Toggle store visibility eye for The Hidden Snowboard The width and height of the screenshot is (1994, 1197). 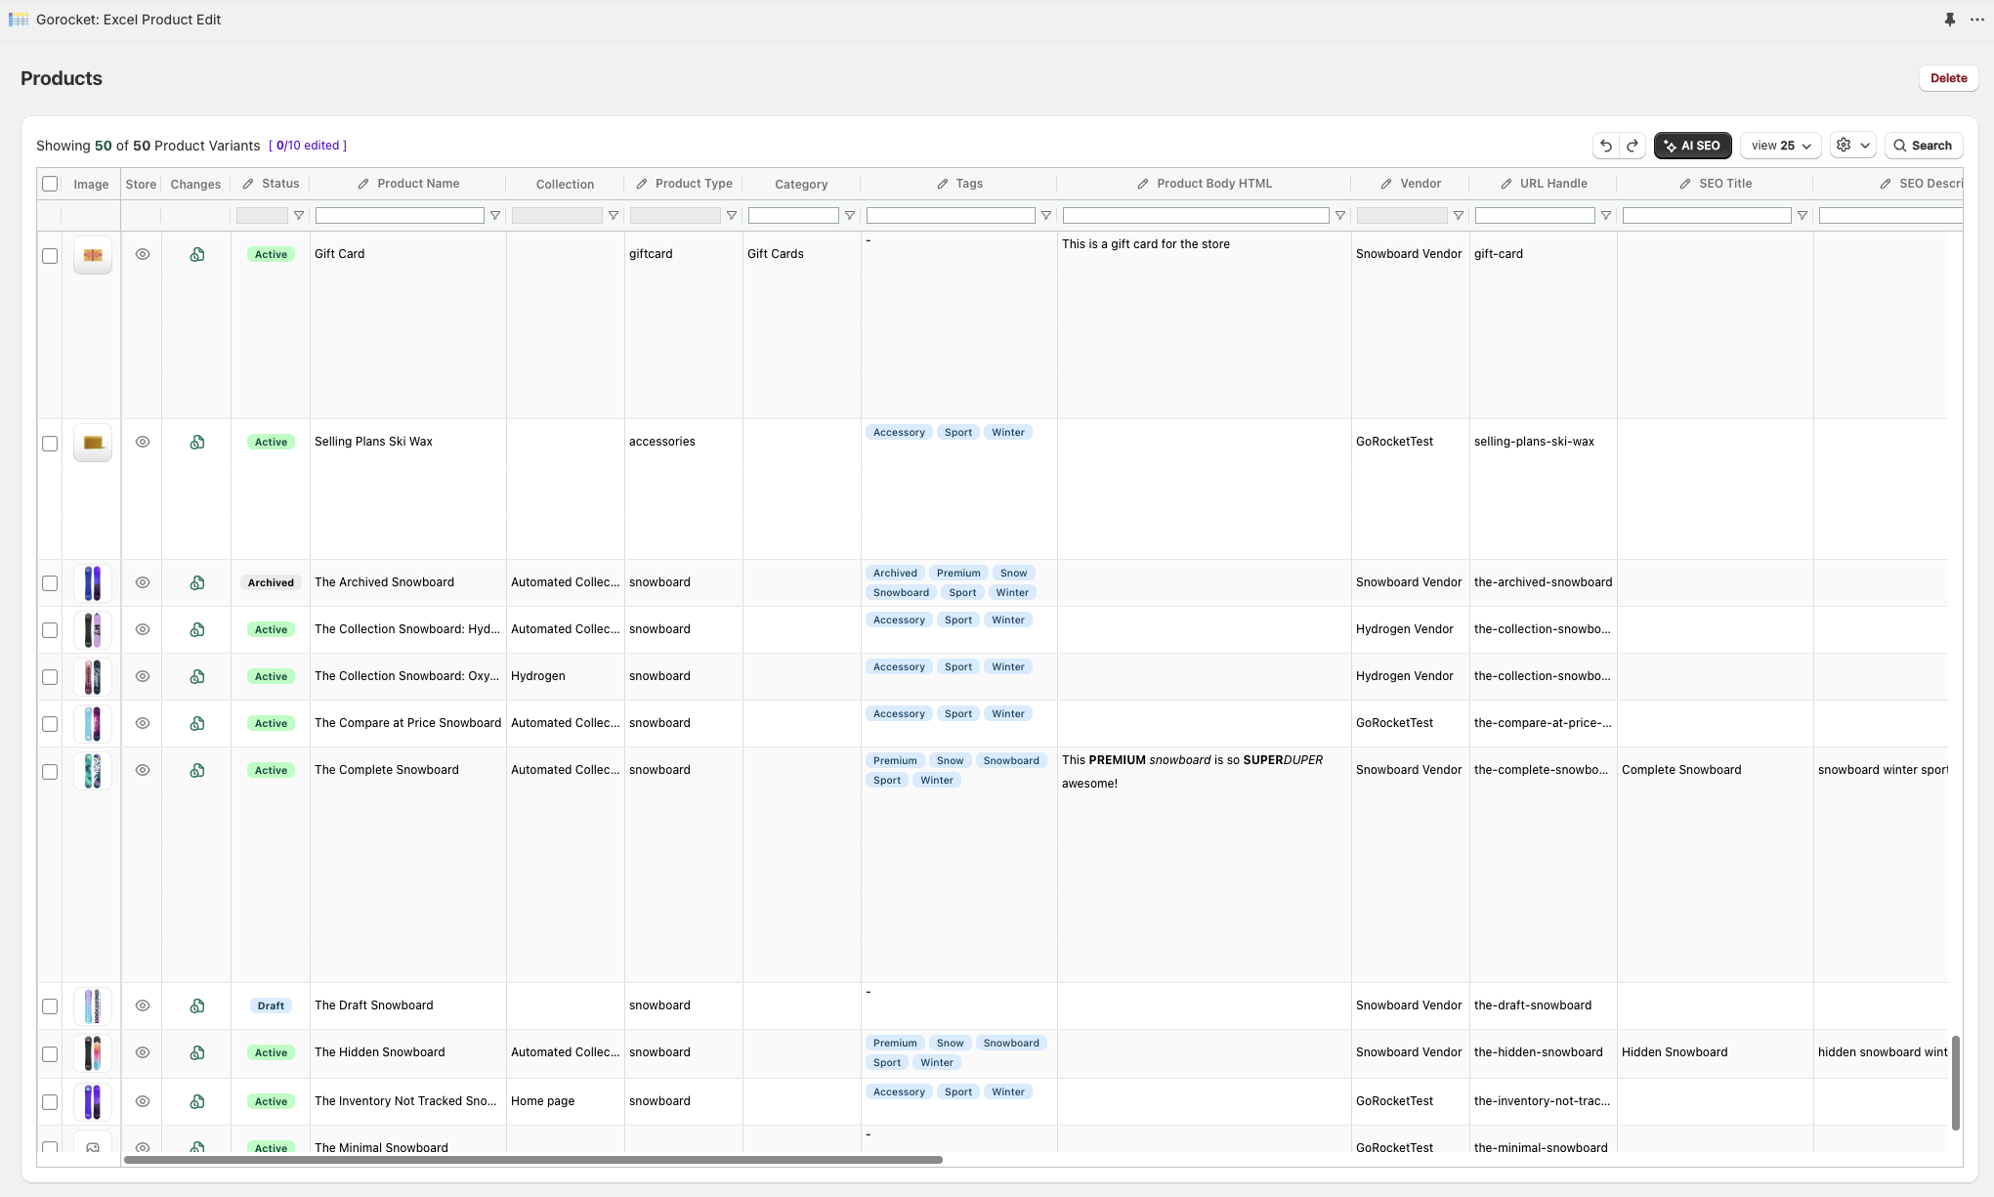pyautogui.click(x=143, y=1052)
